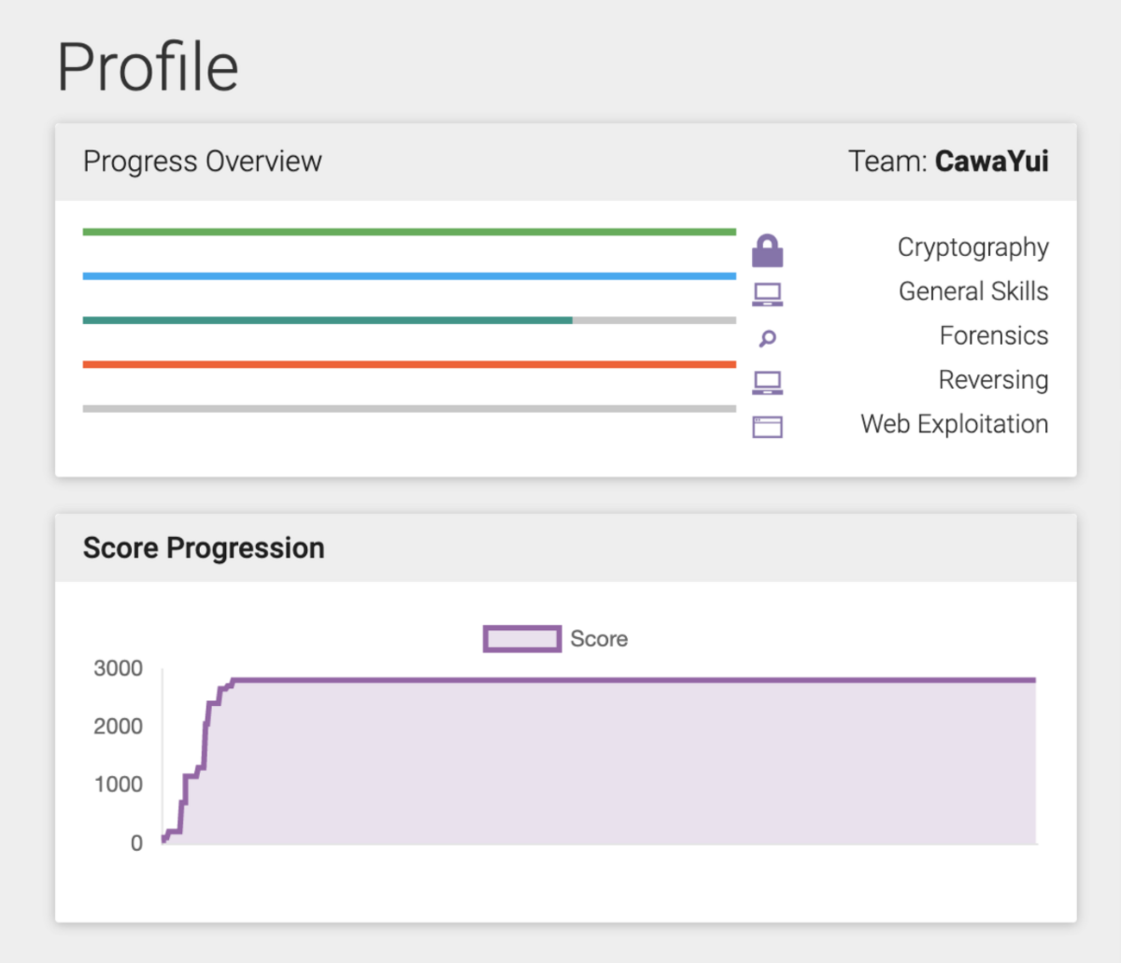Image resolution: width=1121 pixels, height=963 pixels.
Task: Select the General Skills category label
Action: 973,291
